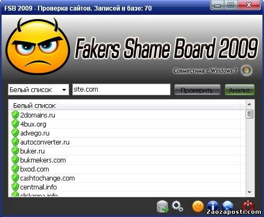Click the Проверить button

click(197, 90)
